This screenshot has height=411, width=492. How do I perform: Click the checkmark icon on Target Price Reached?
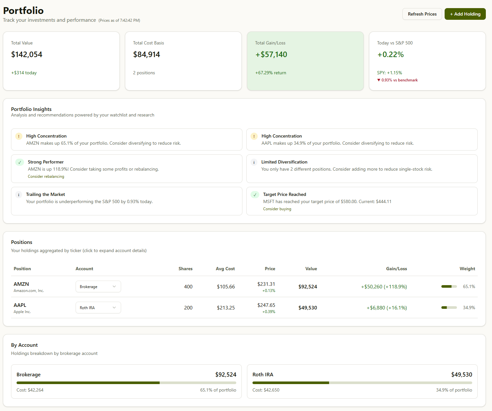[255, 195]
